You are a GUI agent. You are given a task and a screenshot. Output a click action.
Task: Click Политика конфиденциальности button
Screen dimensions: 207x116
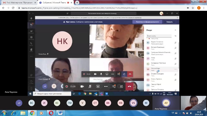(x=145, y=22)
